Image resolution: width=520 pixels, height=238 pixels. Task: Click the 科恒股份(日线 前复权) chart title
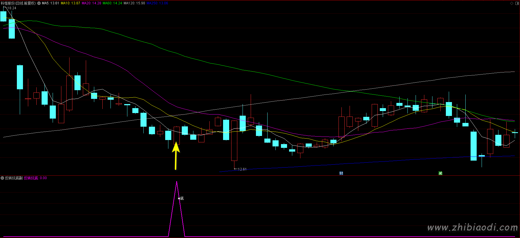[x=18, y=3]
